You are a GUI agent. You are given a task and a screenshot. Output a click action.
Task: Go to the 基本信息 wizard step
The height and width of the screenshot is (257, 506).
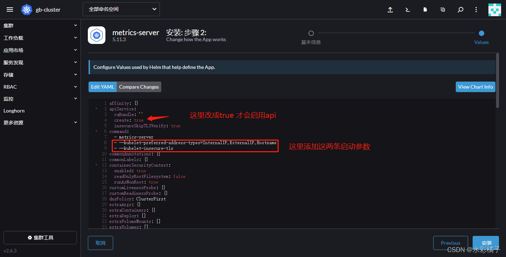(x=311, y=37)
